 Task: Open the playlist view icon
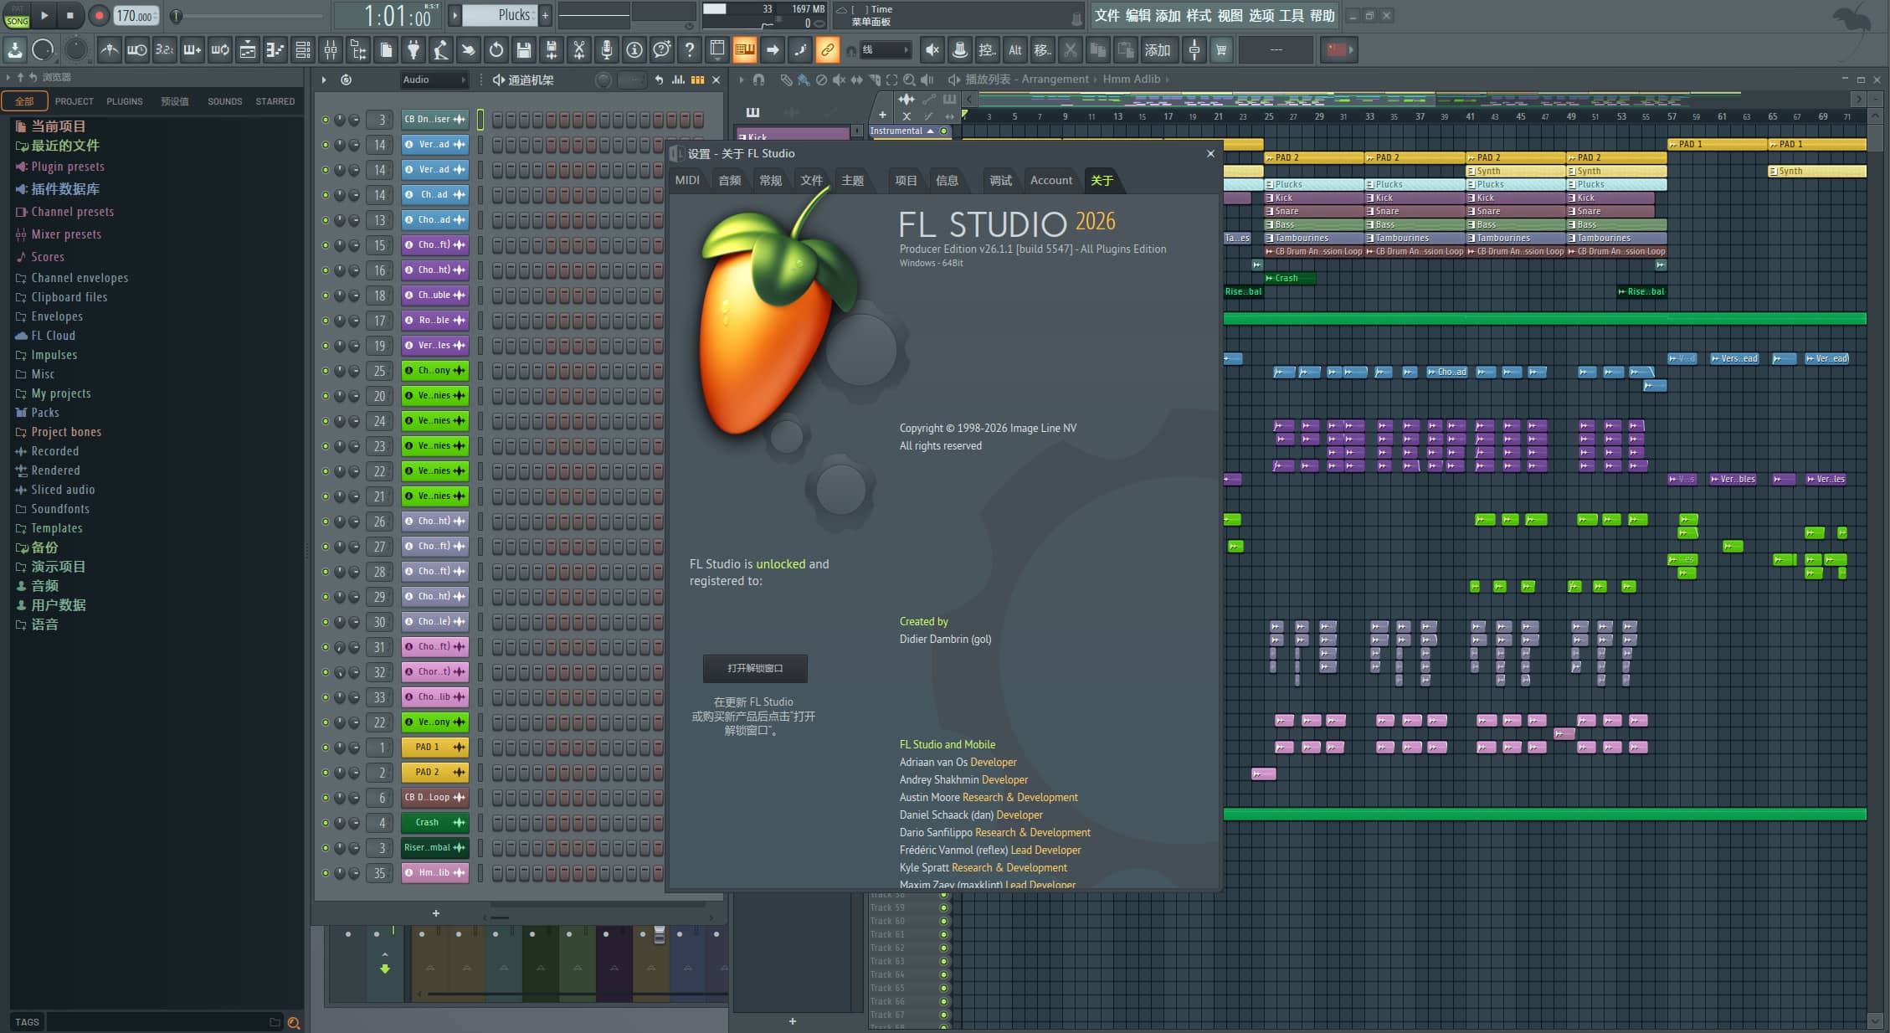coord(248,50)
